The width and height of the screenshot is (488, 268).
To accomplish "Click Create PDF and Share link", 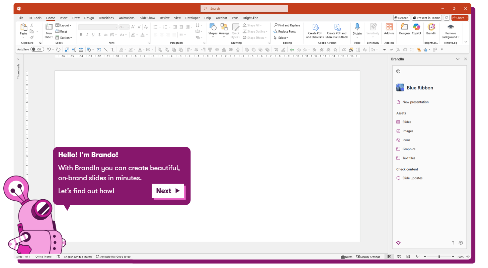I will [315, 31].
